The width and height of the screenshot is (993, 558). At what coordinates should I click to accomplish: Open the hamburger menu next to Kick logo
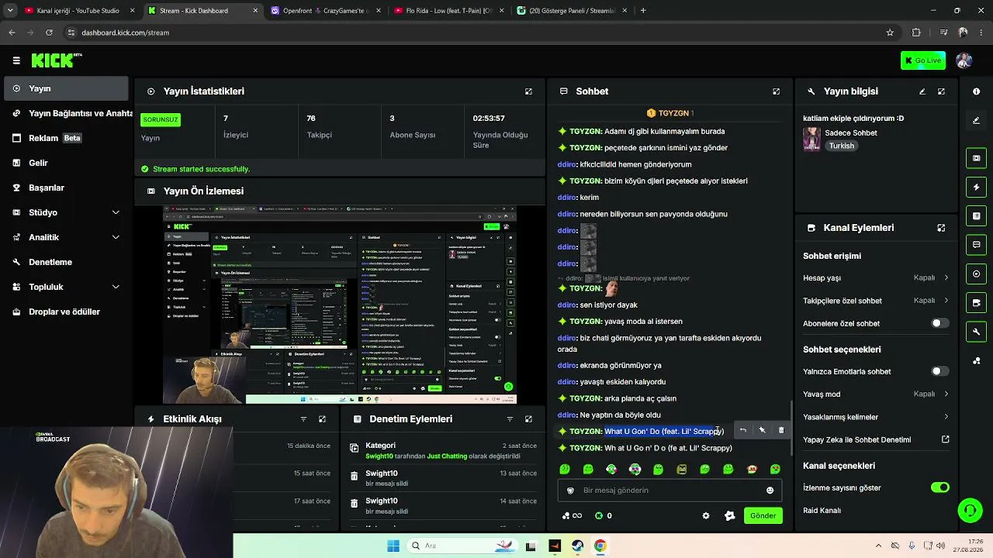tap(16, 60)
